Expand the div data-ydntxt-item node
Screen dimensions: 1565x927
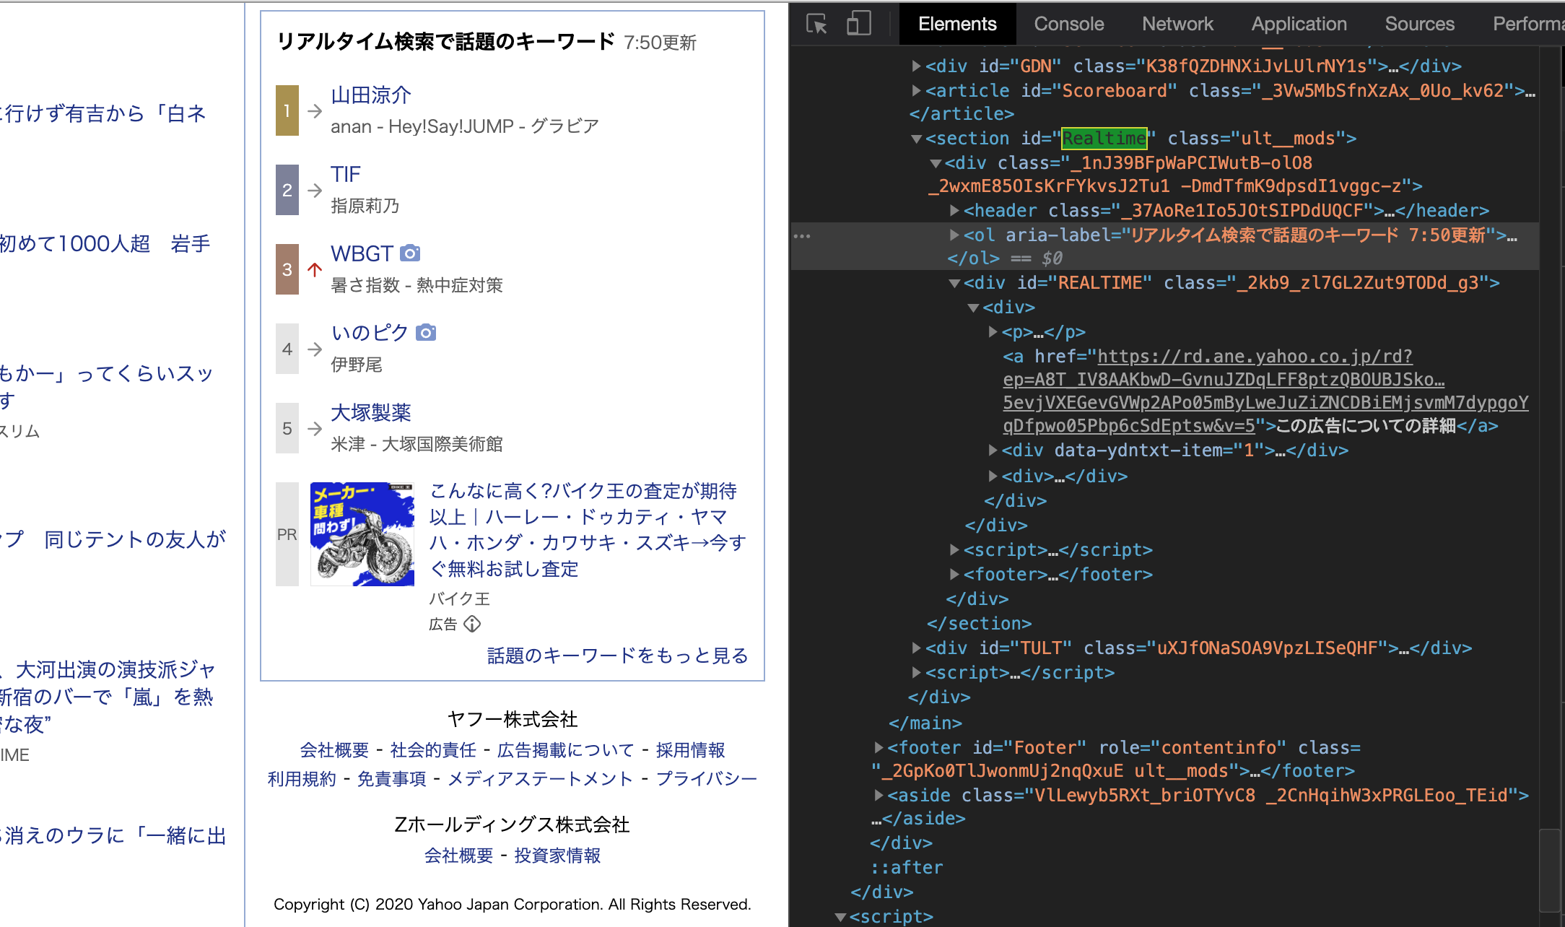coord(993,451)
